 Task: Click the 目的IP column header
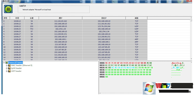104,18
